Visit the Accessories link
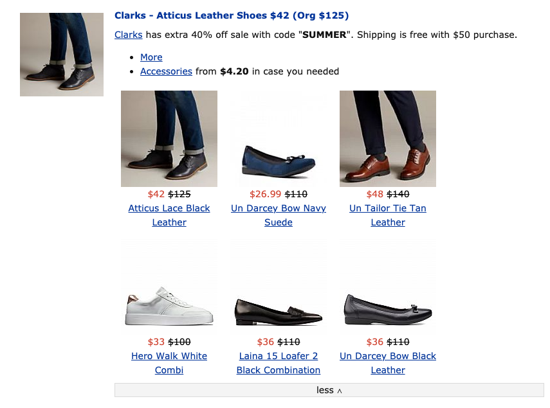Image resolution: width=550 pixels, height=408 pixels. (x=166, y=71)
